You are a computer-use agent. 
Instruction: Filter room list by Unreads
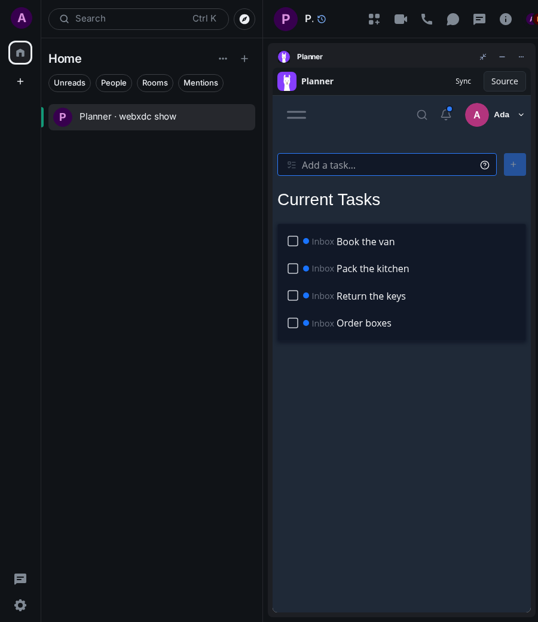pyautogui.click(x=69, y=83)
